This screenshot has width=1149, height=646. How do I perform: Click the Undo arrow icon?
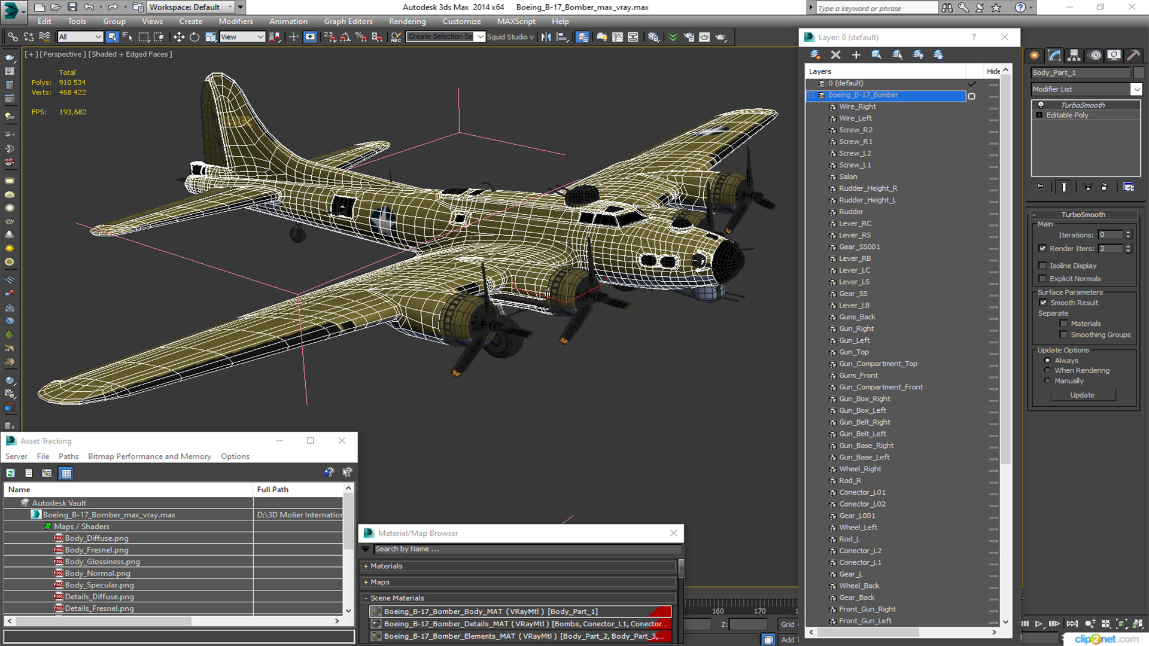point(89,7)
